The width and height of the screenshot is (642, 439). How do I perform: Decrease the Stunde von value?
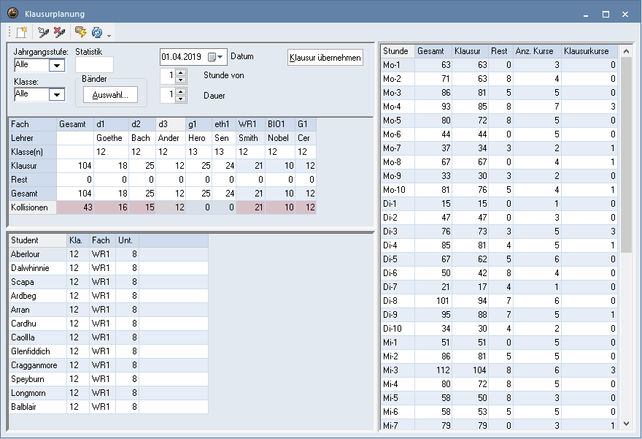point(181,80)
